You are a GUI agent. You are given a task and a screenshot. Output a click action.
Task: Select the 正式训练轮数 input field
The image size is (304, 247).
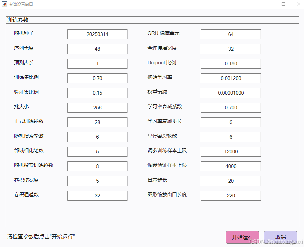tap(97, 122)
